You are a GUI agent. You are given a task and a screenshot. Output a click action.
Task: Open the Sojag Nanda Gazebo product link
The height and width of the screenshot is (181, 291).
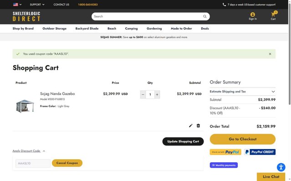[x=57, y=93]
